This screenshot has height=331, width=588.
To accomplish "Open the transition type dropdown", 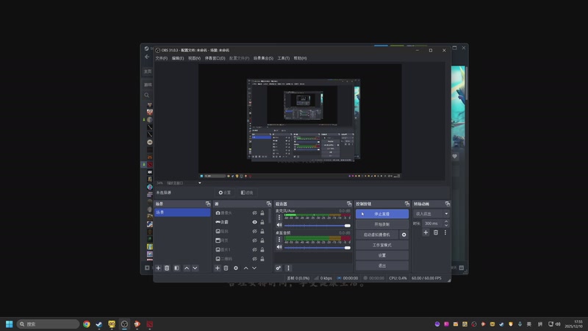I will click(431, 213).
